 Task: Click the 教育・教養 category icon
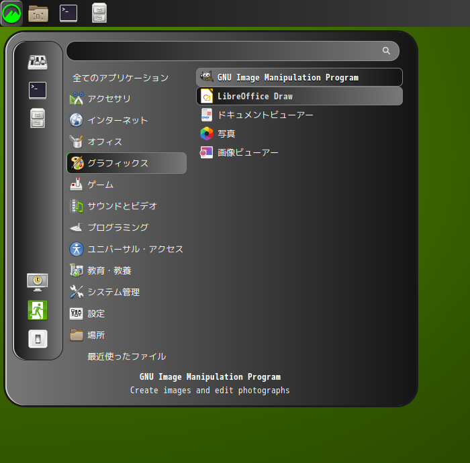(77, 270)
